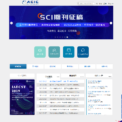Select the highlighted blue category tab
The width and height of the screenshot is (122, 122).
click(x=18, y=66)
